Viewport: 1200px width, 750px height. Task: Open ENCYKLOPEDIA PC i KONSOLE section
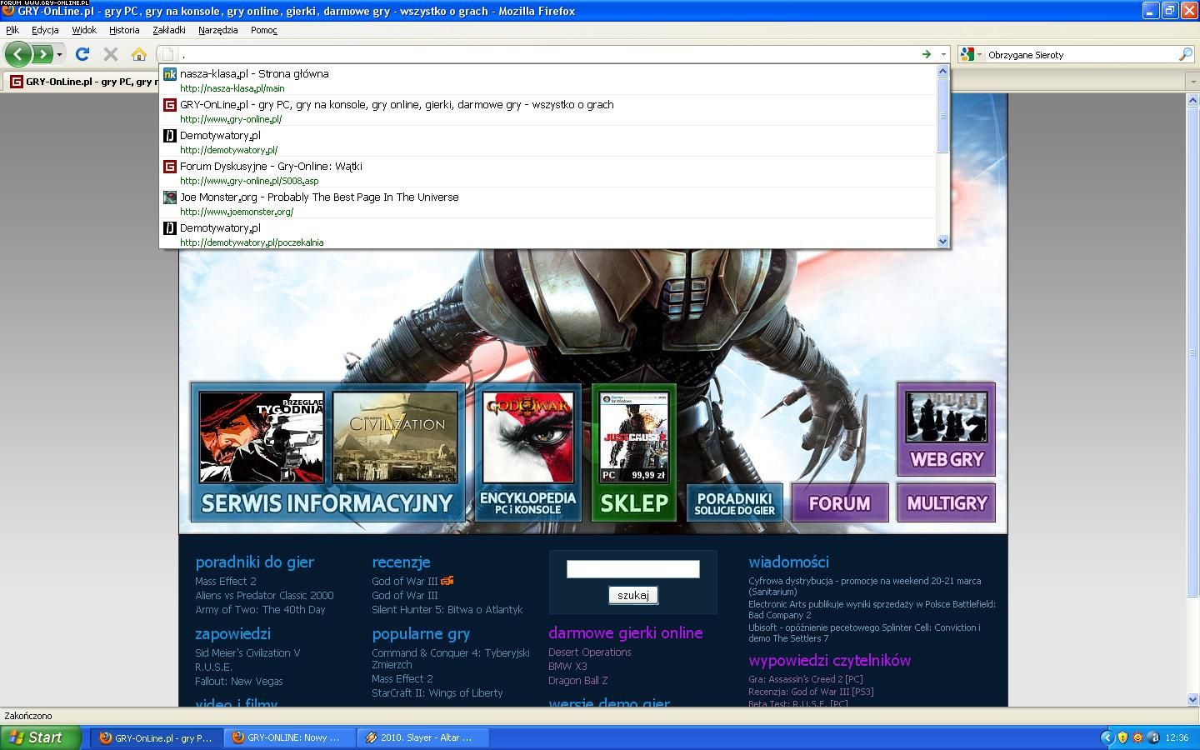click(528, 502)
